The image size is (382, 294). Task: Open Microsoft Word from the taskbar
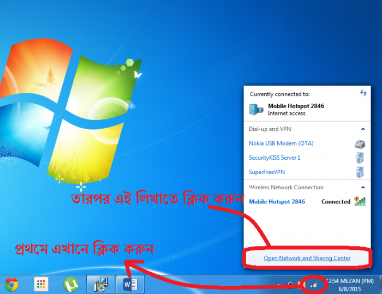[130, 284]
